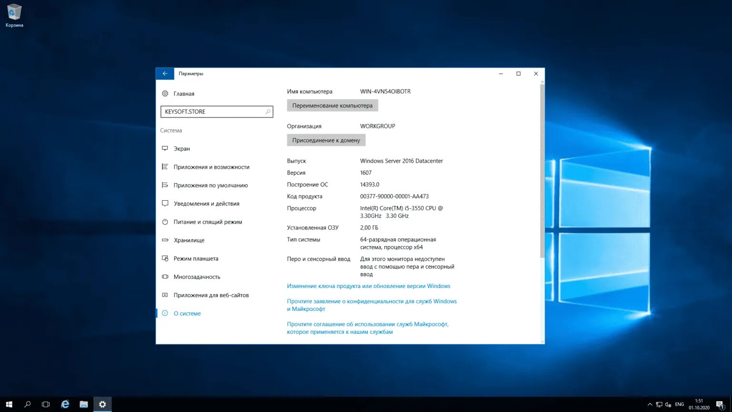Screen dimensions: 732x412
Task: Click the gear icon next to Главная
Action: 164,93
